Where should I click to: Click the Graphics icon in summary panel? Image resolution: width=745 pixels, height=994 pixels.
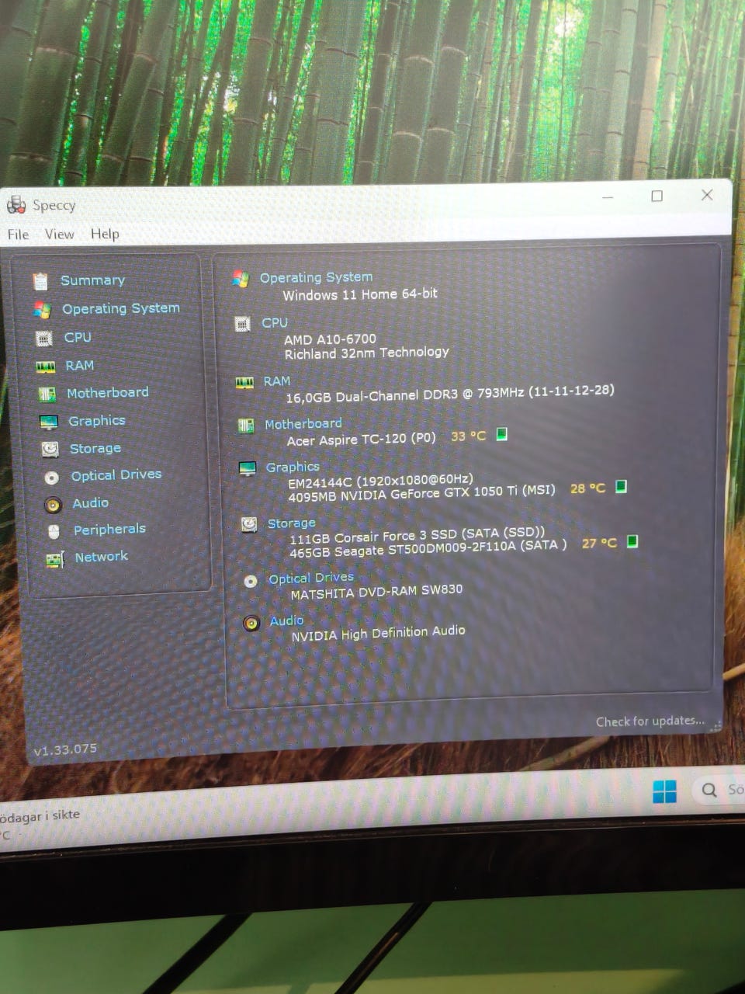[x=248, y=468]
